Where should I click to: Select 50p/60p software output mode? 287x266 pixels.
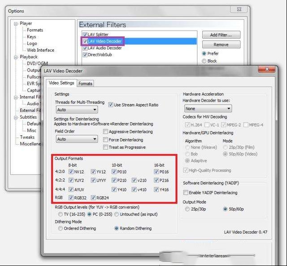(225, 209)
